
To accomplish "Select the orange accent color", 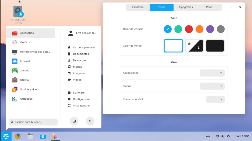I will coord(199,29).
